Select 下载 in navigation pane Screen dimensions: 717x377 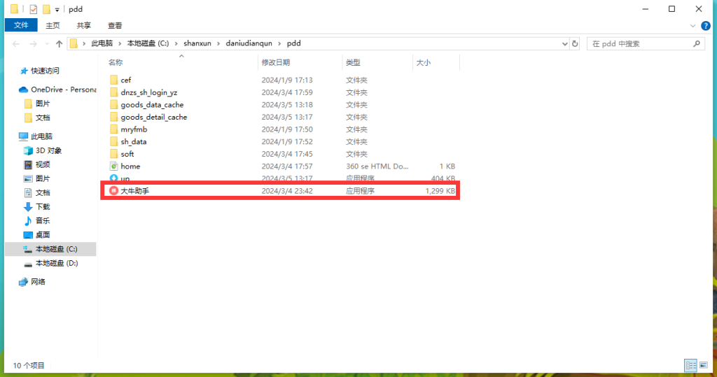(43, 207)
